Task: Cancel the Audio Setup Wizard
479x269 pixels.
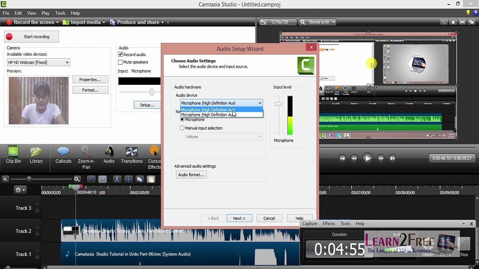Action: pos(269,218)
